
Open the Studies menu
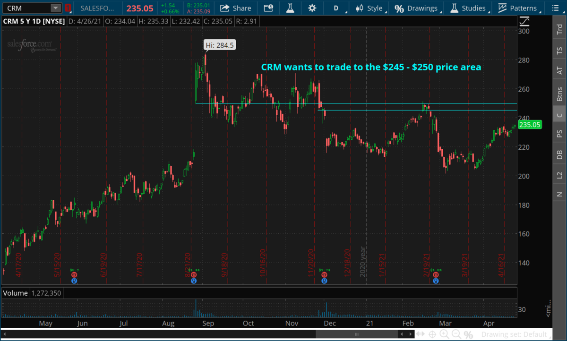[469, 8]
